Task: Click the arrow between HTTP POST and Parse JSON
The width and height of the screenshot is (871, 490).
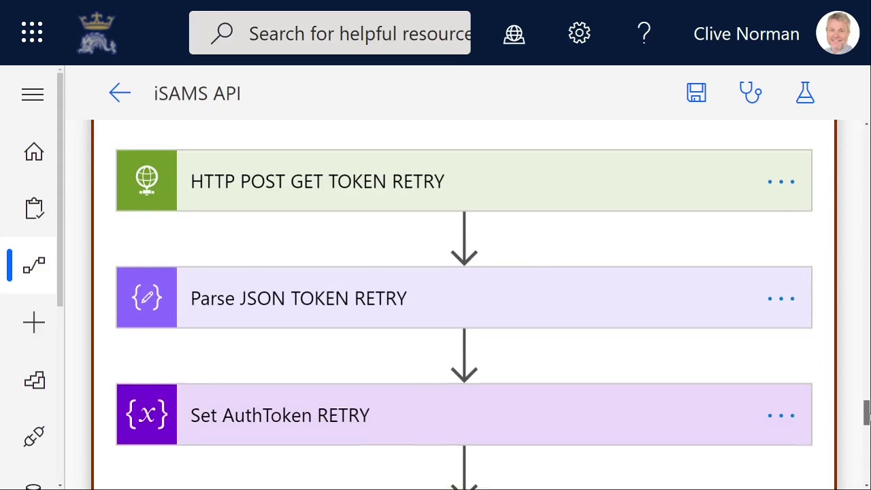Action: pyautogui.click(x=464, y=238)
